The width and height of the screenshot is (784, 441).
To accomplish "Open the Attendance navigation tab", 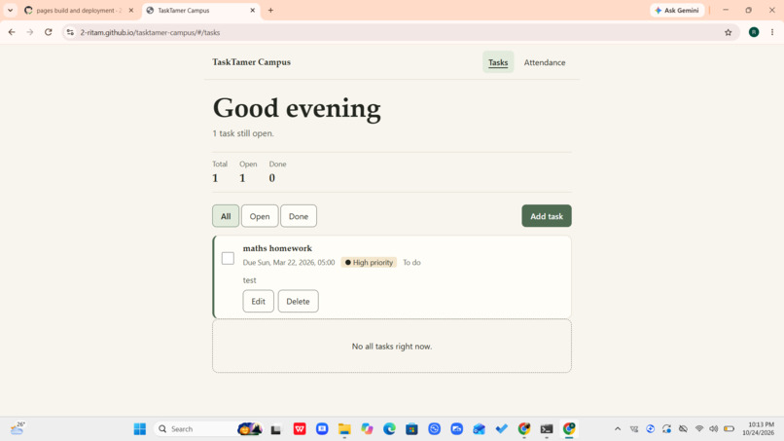I will [545, 62].
